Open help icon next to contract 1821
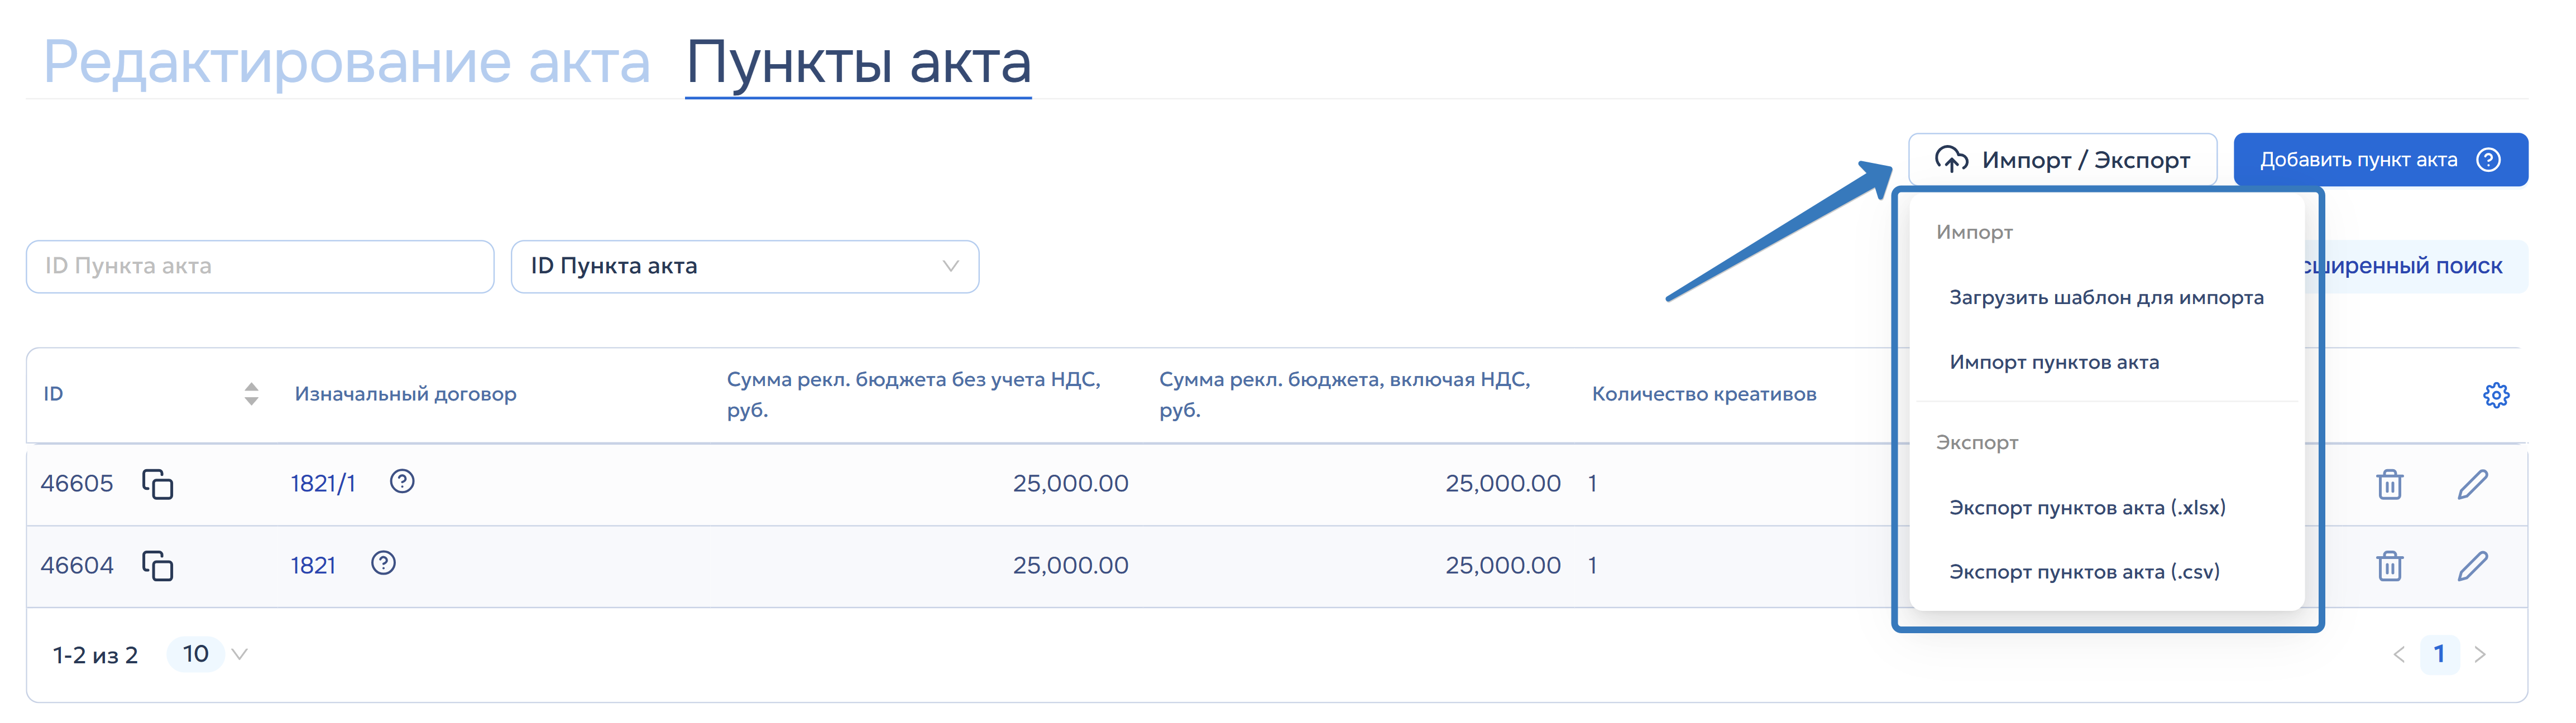Viewport: 2576px width, 723px height. pos(383,564)
